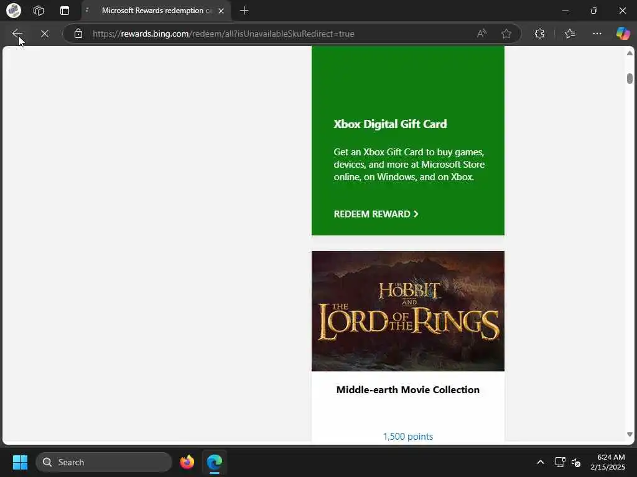Click the vertical scrollbar thumb
637x477 pixels.
point(630,78)
